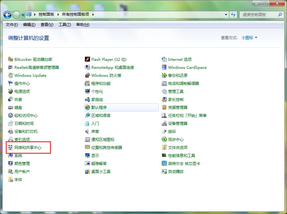Image resolution: width=287 pixels, height=214 pixels.
Task: Click the Windows Update icon
Action: tap(11, 75)
